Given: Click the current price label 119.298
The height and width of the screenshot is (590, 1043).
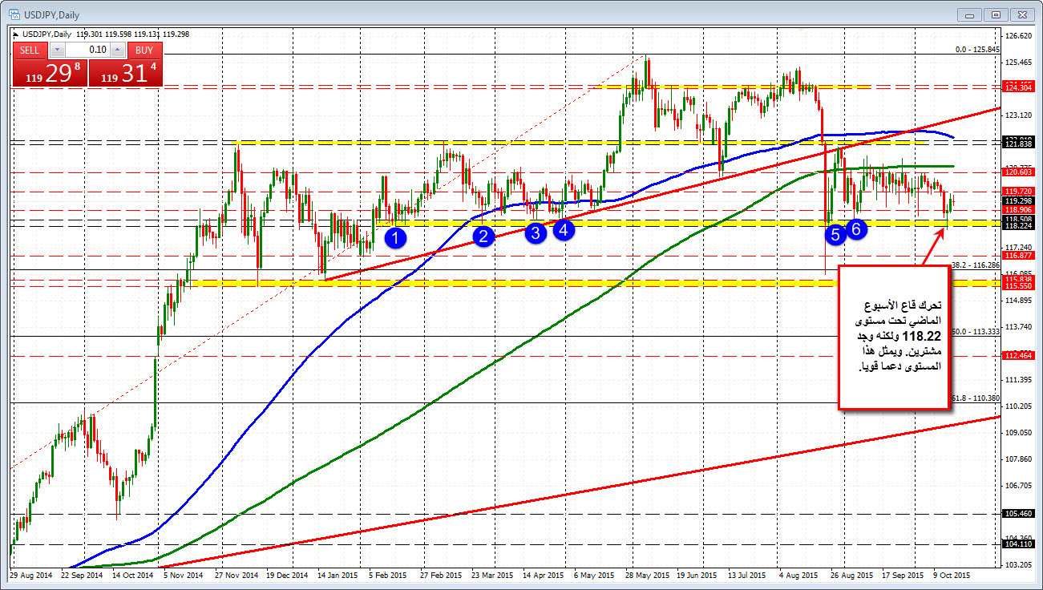Looking at the screenshot, I should coord(1018,200).
